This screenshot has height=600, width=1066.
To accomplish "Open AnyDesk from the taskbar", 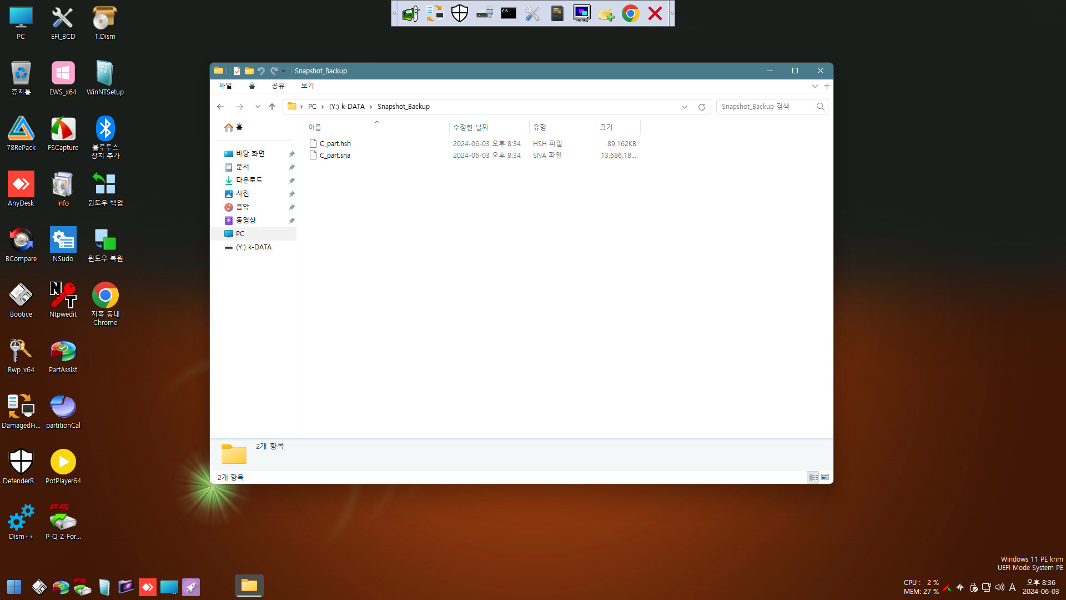I will 147,587.
